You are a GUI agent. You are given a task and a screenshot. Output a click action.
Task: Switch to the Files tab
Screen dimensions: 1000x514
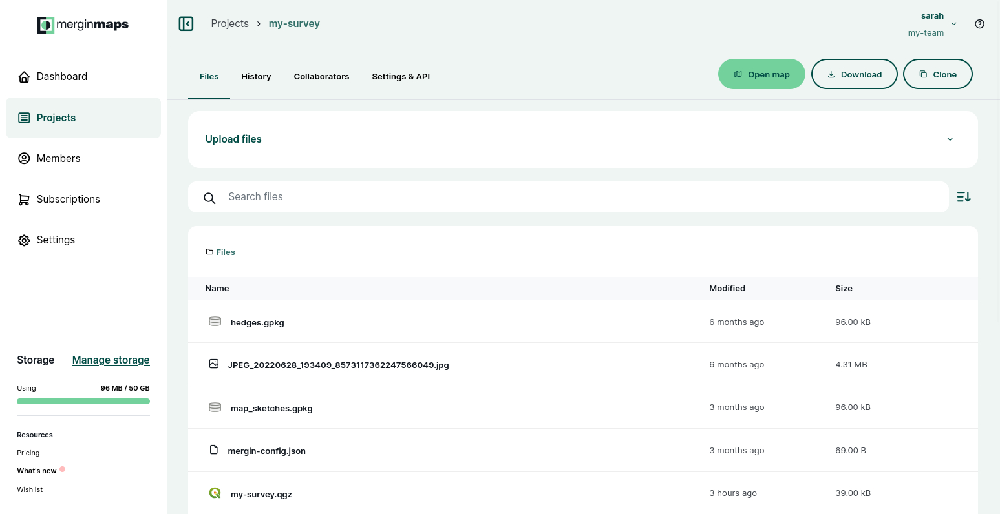pyautogui.click(x=209, y=77)
